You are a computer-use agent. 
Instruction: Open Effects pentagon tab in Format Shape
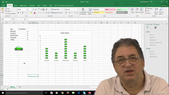tap(151, 27)
